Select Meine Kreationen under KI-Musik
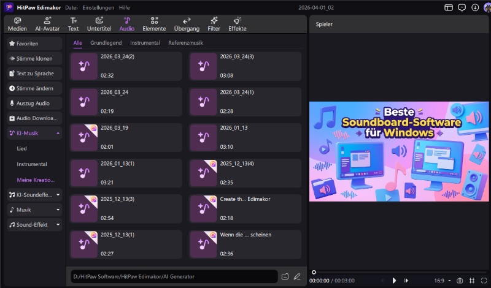 [x=36, y=180]
